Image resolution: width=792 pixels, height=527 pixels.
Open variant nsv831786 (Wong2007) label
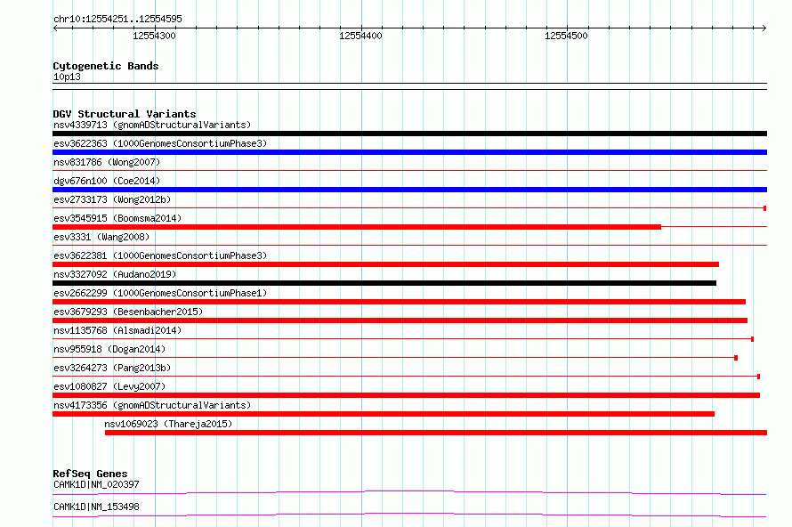click(107, 162)
